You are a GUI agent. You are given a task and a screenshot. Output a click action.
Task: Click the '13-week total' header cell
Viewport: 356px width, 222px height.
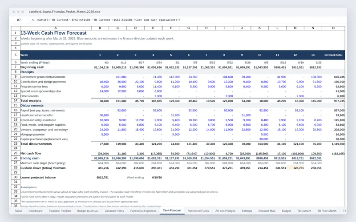[333, 55]
